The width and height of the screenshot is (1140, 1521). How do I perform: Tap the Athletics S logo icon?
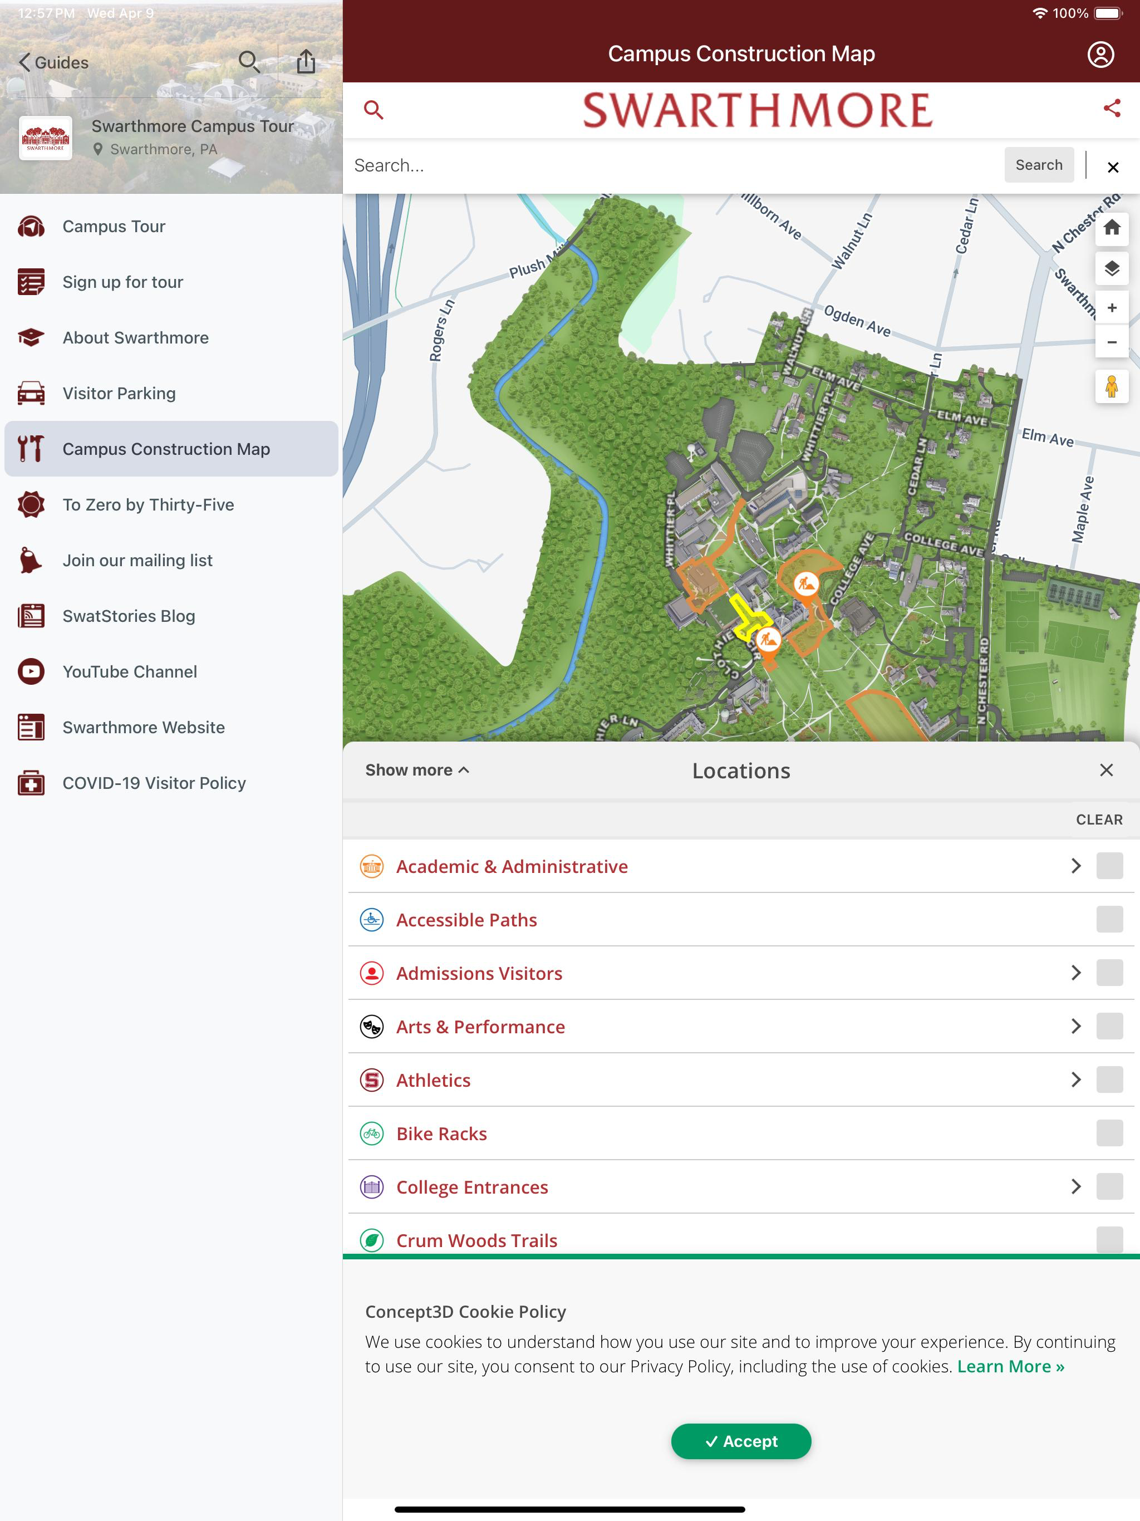click(x=372, y=1080)
